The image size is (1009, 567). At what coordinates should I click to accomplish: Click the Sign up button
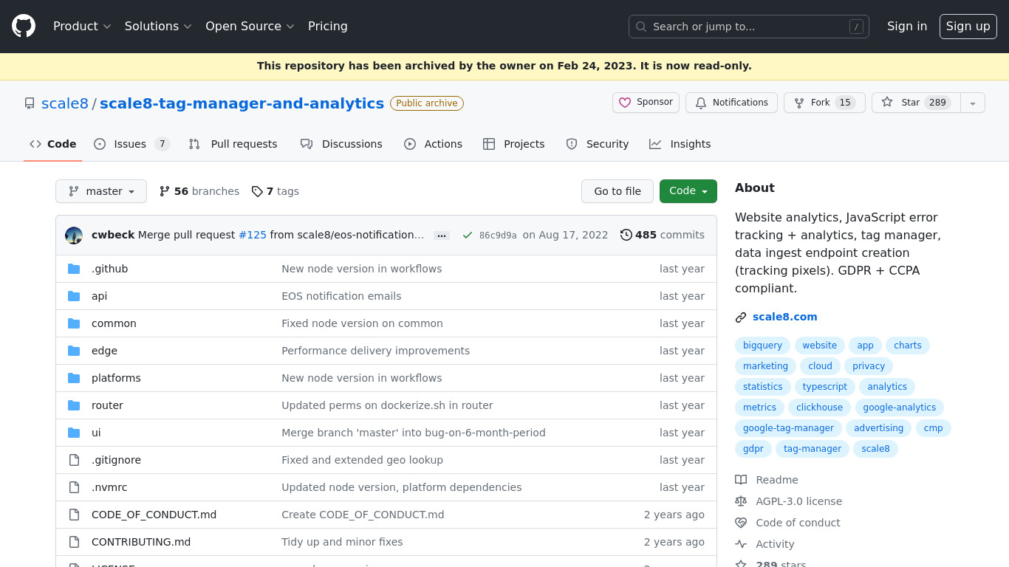pos(968,27)
